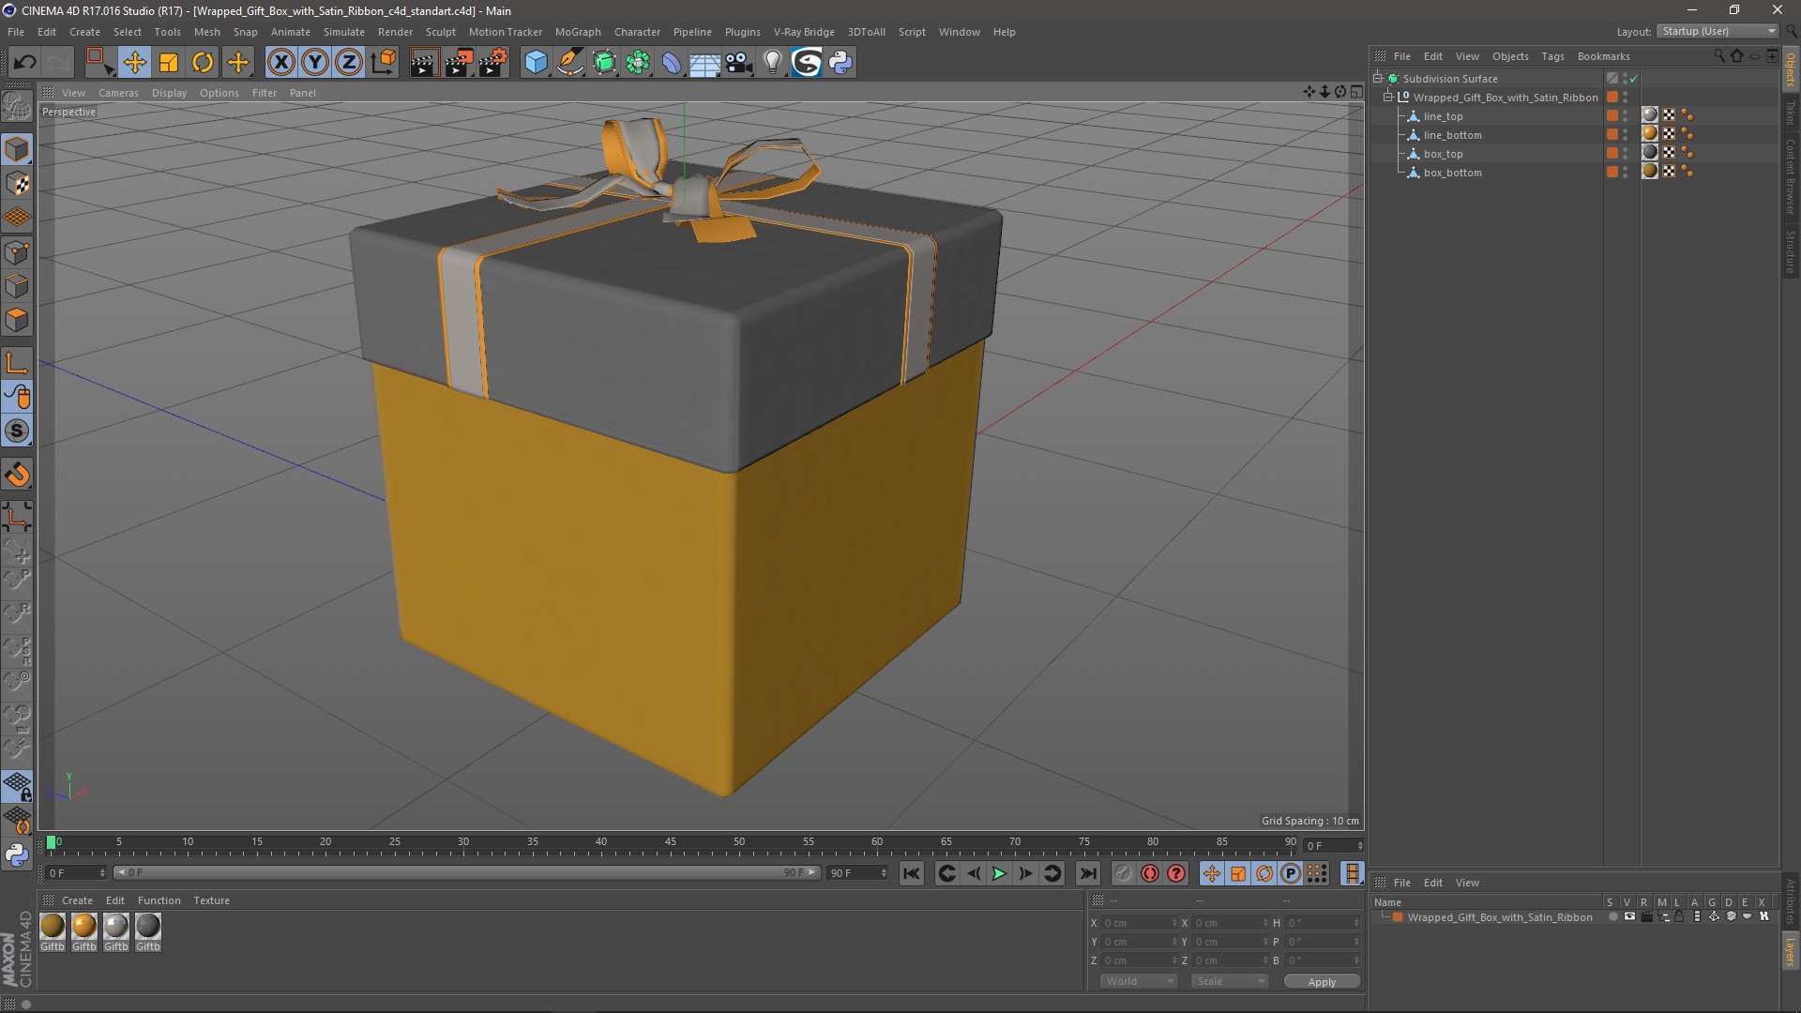The image size is (1801, 1013).
Task: Open the MoGraph menu
Action: [x=578, y=32]
